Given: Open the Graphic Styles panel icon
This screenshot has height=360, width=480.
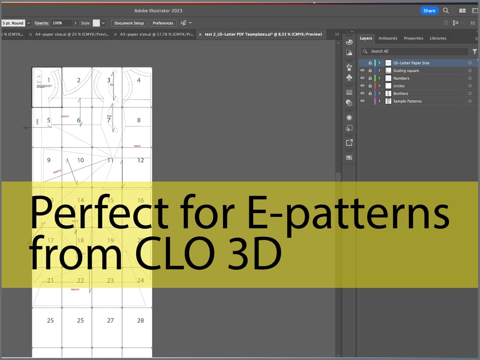Looking at the screenshot, I should pos(349,128).
